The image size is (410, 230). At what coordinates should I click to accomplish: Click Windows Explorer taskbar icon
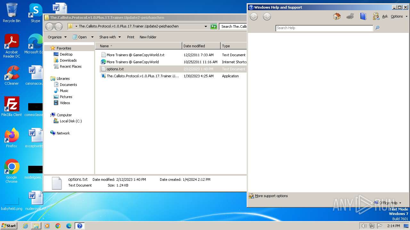click(x=36, y=226)
